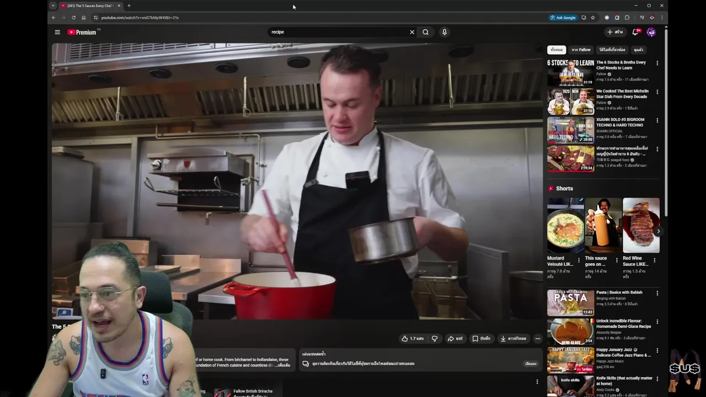This screenshot has height=397, width=706.
Task: Open options for 'Demi-Glace Recipe' video
Action: [x=657, y=321]
